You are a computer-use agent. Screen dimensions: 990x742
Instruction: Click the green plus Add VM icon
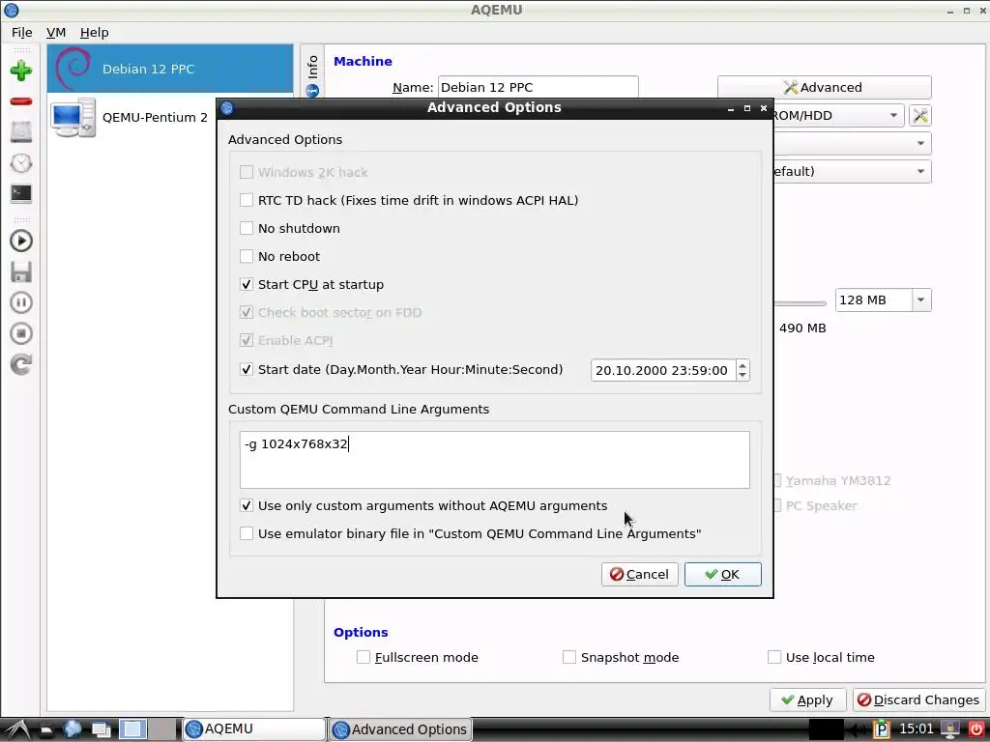pyautogui.click(x=21, y=70)
